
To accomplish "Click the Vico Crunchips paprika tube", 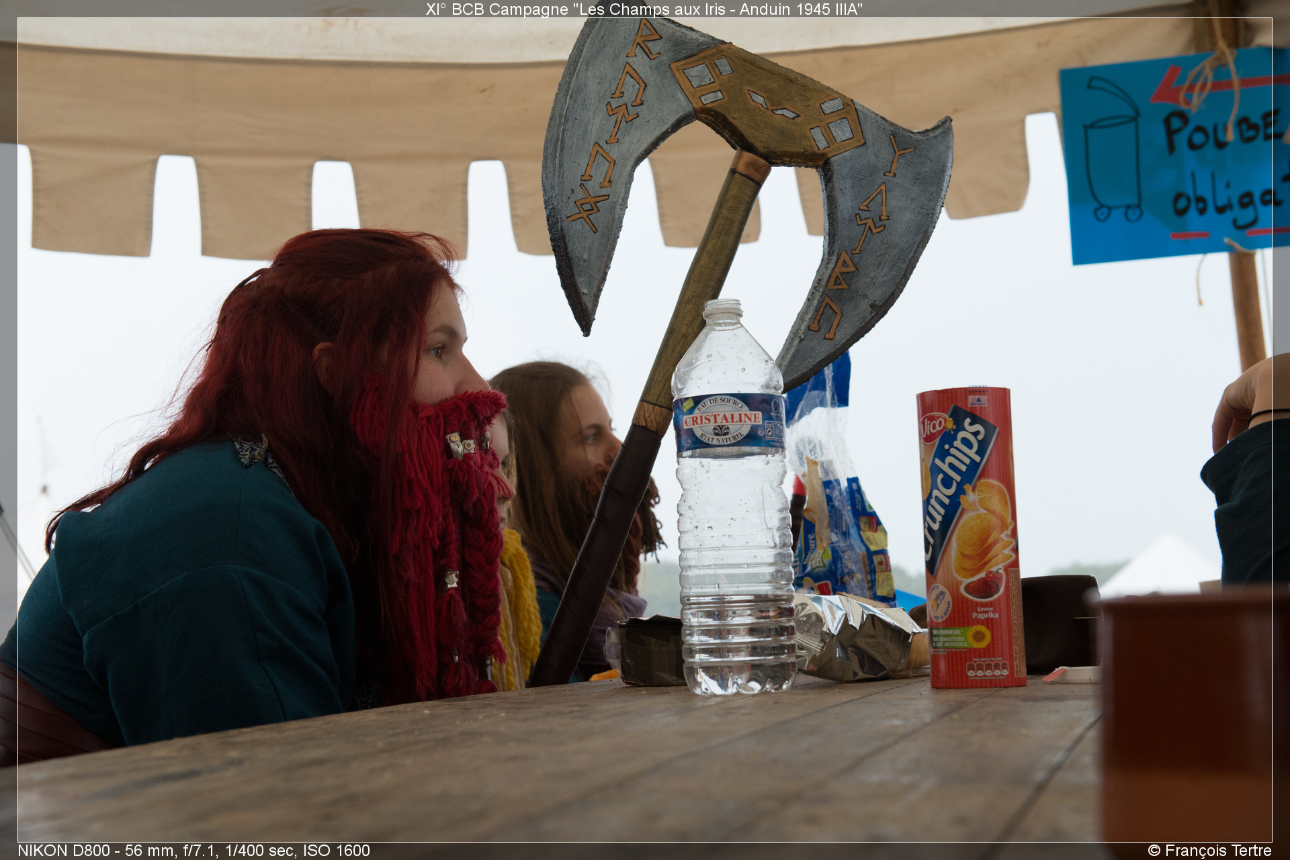I will pos(971,537).
